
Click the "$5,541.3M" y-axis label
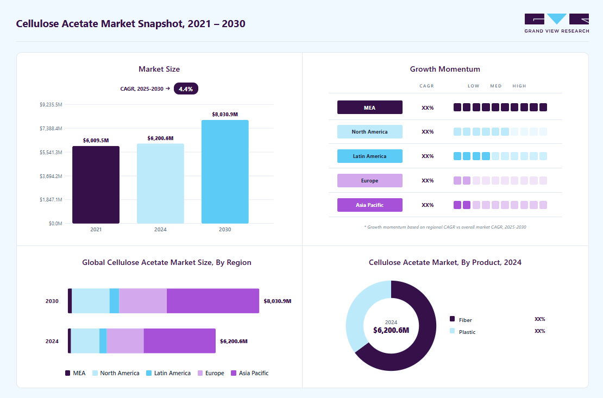tap(51, 152)
